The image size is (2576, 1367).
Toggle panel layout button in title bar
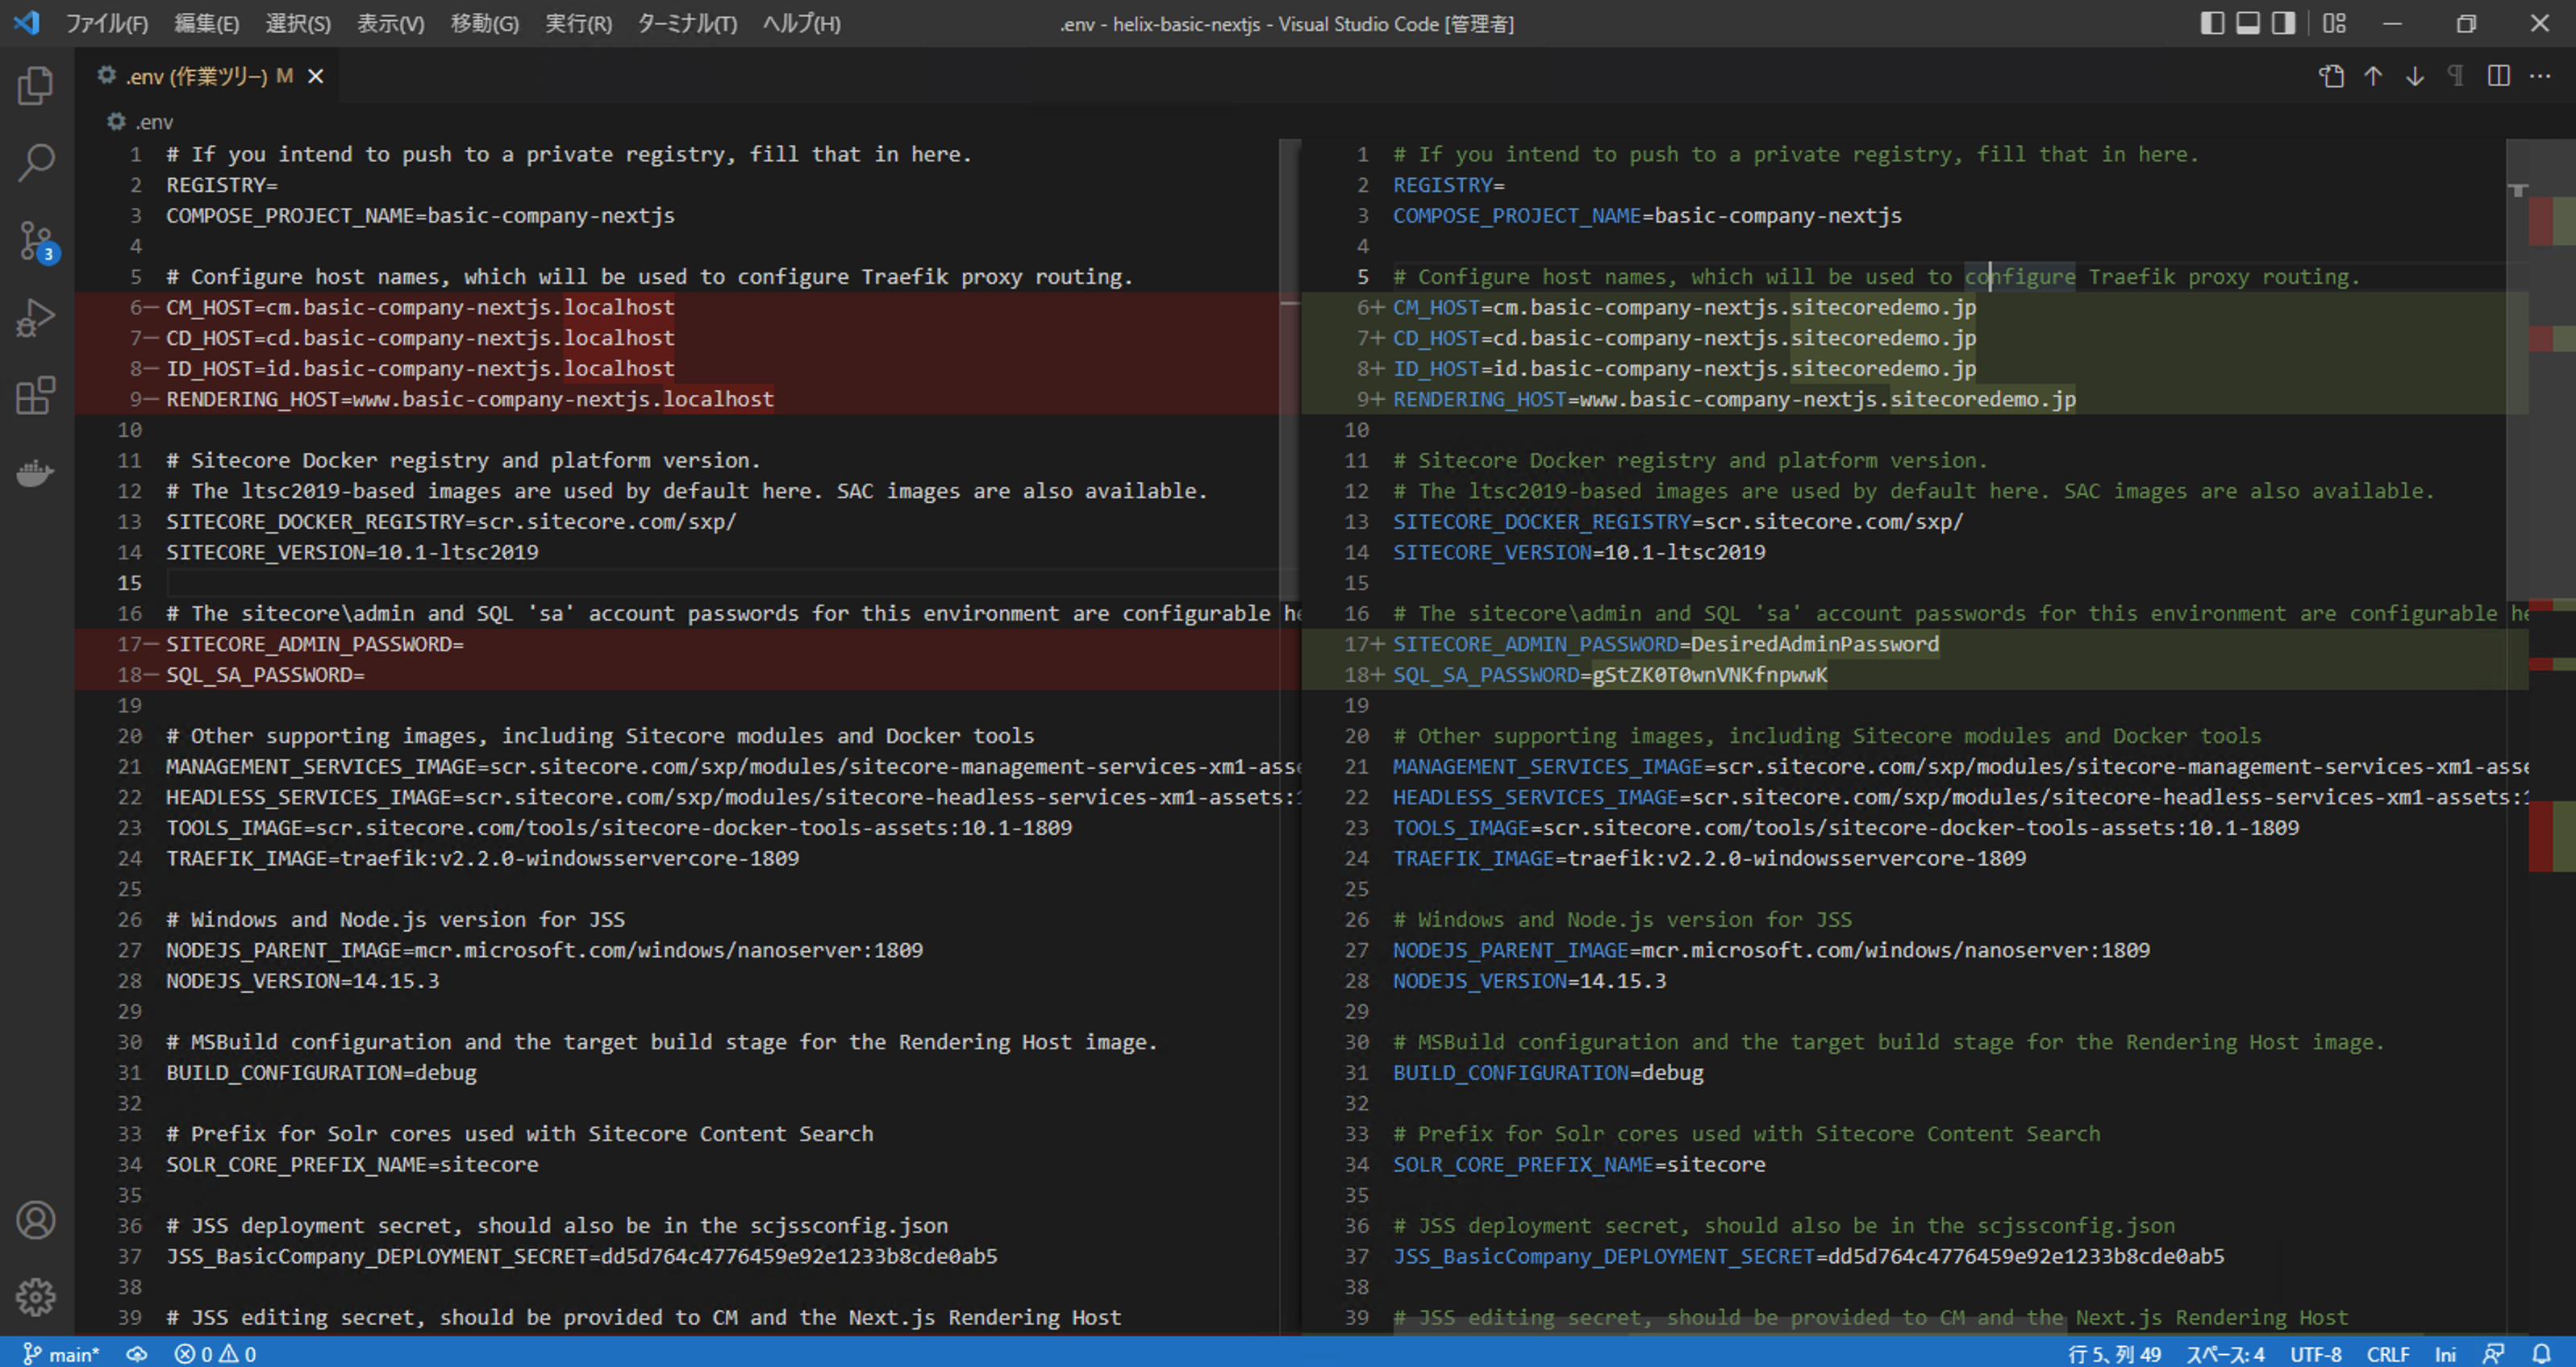2248,23
